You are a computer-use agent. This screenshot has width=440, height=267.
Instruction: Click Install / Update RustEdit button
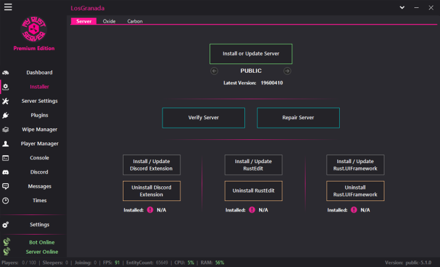point(254,165)
